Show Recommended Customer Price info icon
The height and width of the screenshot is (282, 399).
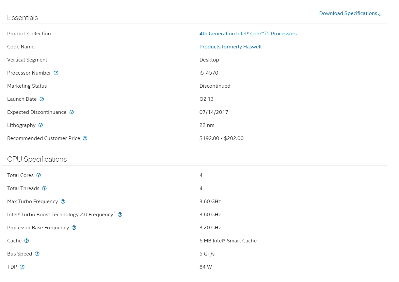85,138
